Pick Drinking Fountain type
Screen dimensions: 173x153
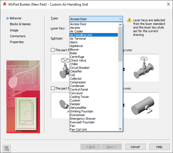(94, 111)
